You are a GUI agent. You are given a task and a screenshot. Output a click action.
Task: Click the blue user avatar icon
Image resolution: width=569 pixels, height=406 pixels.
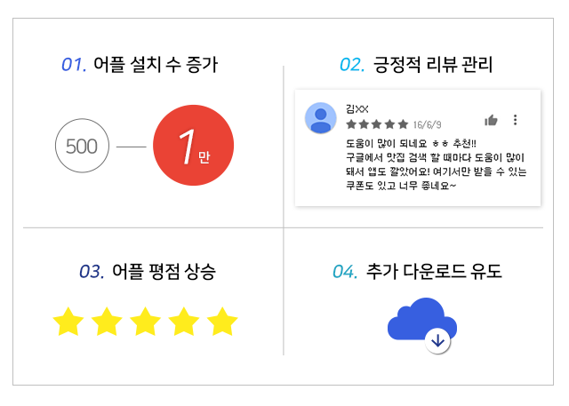coord(320,118)
